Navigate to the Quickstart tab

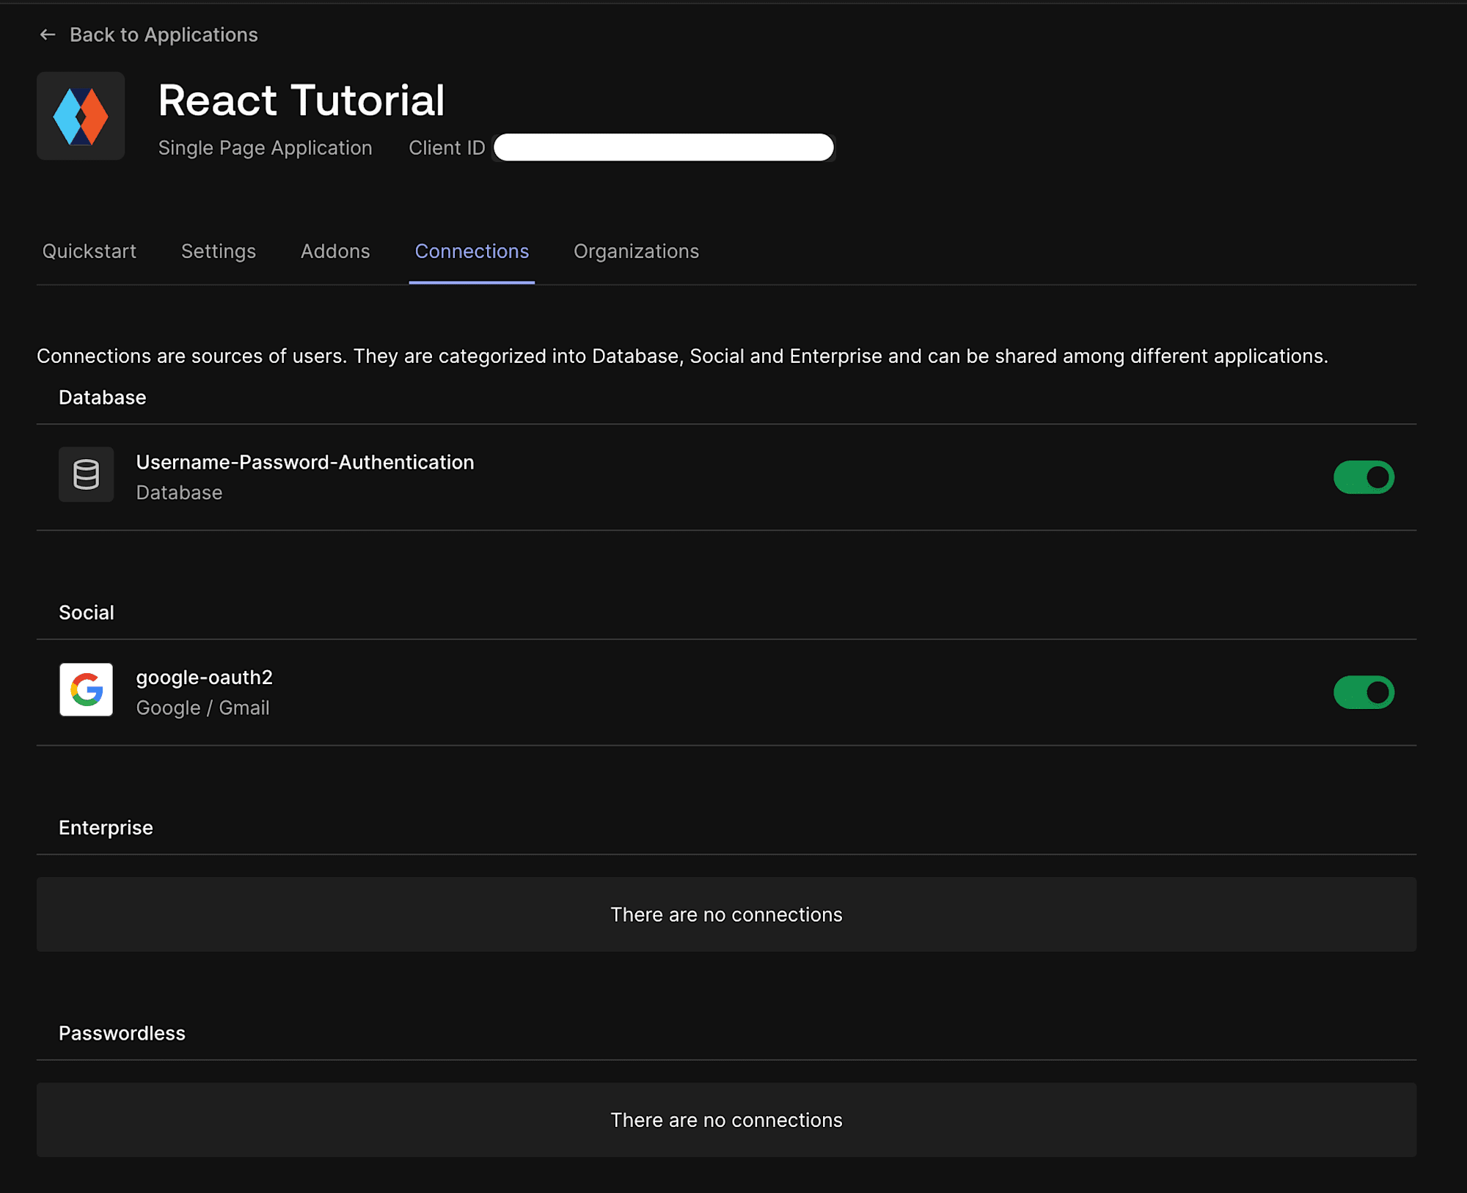tap(88, 251)
